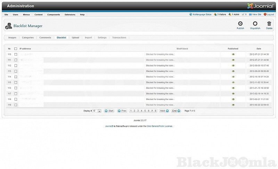Open Multilanguage Status globe icon
Screen dimensions: 278x169
tap(191, 15)
